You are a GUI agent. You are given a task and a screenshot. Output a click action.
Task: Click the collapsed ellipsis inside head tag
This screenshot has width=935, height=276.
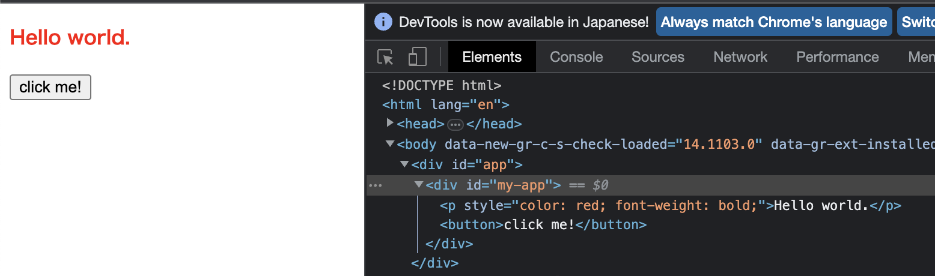(x=455, y=124)
